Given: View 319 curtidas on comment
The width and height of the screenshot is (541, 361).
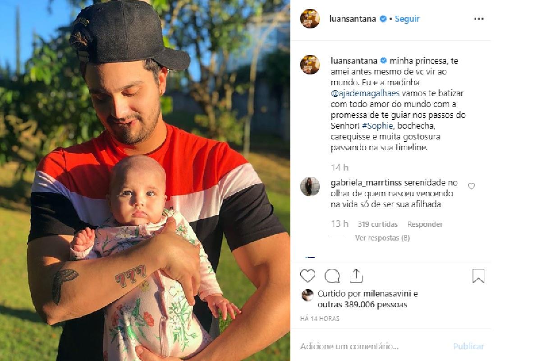Looking at the screenshot, I should (378, 224).
